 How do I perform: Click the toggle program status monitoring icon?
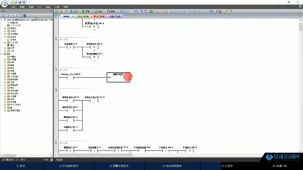[122, 12]
